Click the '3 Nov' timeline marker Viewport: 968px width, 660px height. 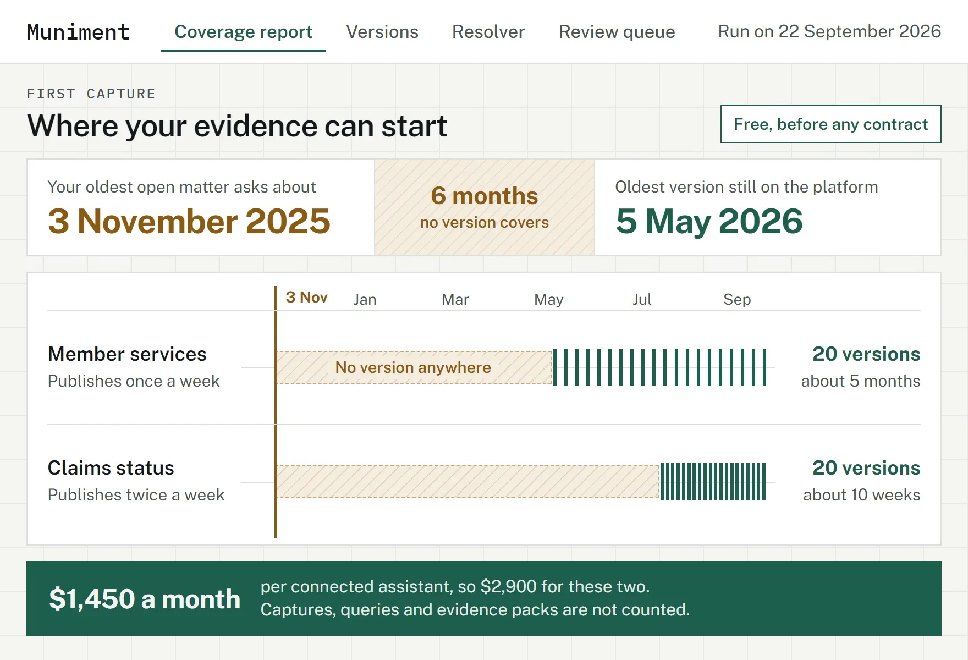click(306, 298)
